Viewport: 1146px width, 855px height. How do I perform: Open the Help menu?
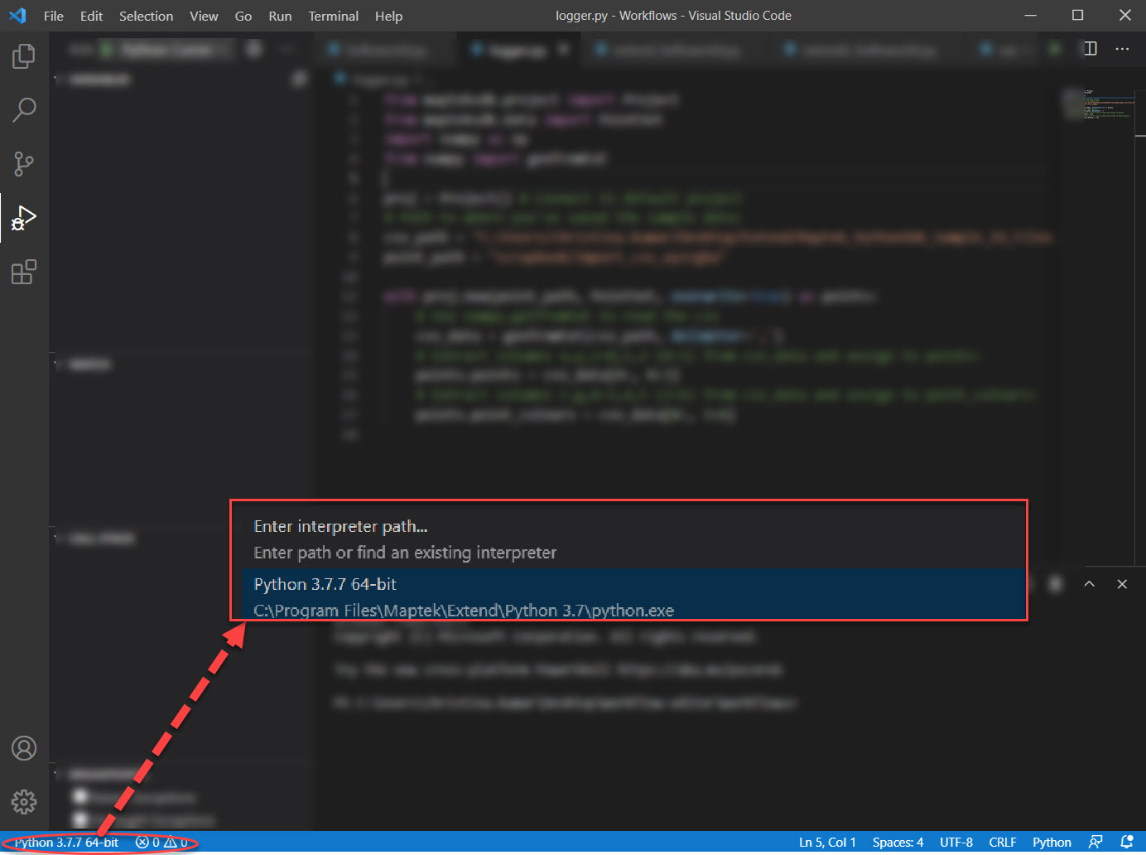tap(388, 16)
